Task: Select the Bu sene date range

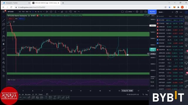Action: point(28,94)
